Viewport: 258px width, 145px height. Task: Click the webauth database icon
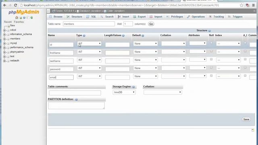pos(8,61)
